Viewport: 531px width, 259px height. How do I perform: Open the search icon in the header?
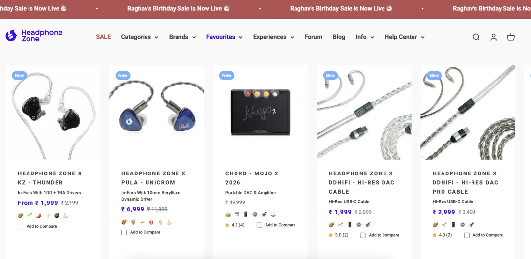pyautogui.click(x=476, y=37)
